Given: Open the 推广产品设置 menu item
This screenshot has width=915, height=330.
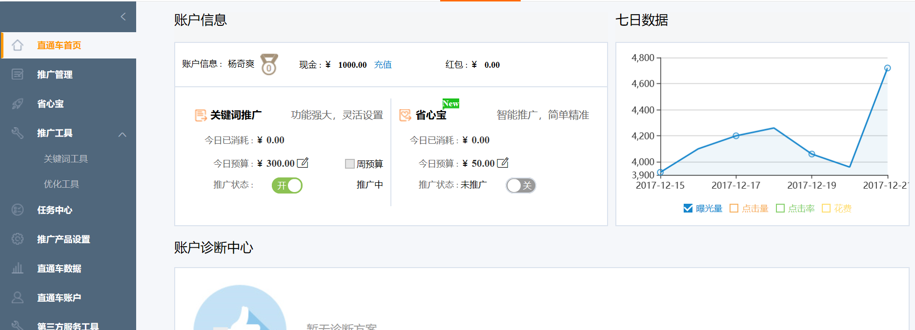Looking at the screenshot, I should coord(63,239).
